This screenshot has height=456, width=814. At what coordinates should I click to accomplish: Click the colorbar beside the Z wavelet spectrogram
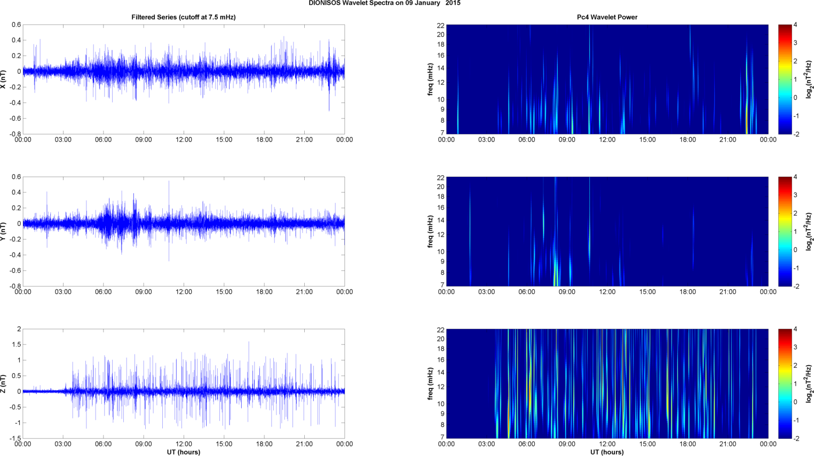click(785, 383)
